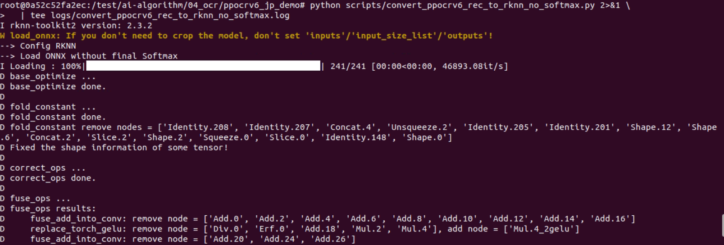
Task: Click 'Fixed the shape information' message
Action: [x=78, y=147]
